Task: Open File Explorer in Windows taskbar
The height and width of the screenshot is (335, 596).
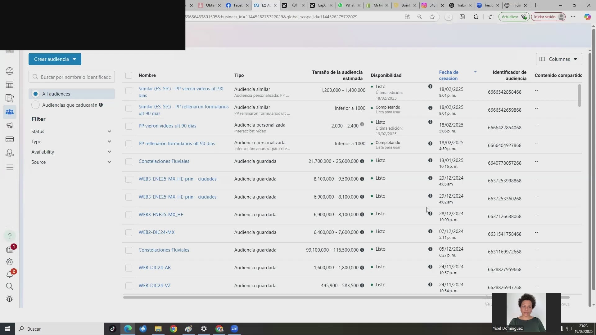Action: (158, 329)
